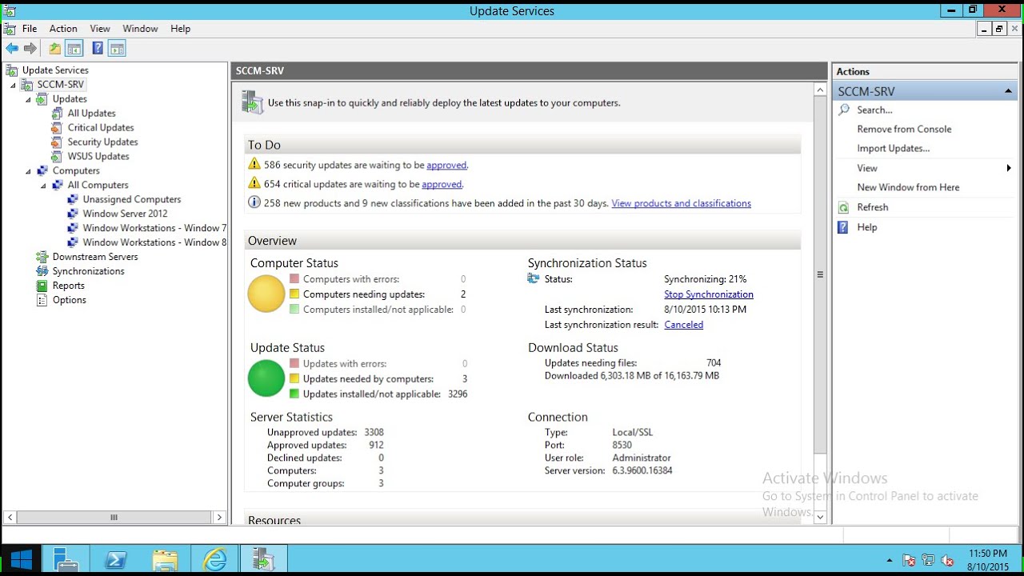Image resolution: width=1024 pixels, height=576 pixels.
Task: Open the File menu
Action: pos(30,29)
